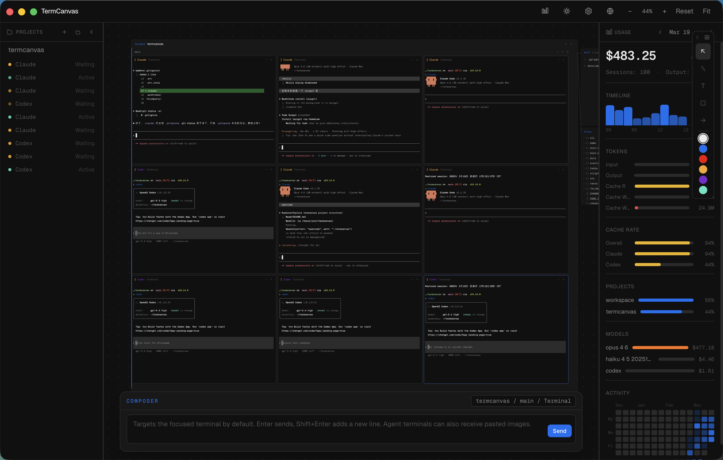Select the pencil annotation tool
Image resolution: width=723 pixels, height=460 pixels.
tap(703, 68)
